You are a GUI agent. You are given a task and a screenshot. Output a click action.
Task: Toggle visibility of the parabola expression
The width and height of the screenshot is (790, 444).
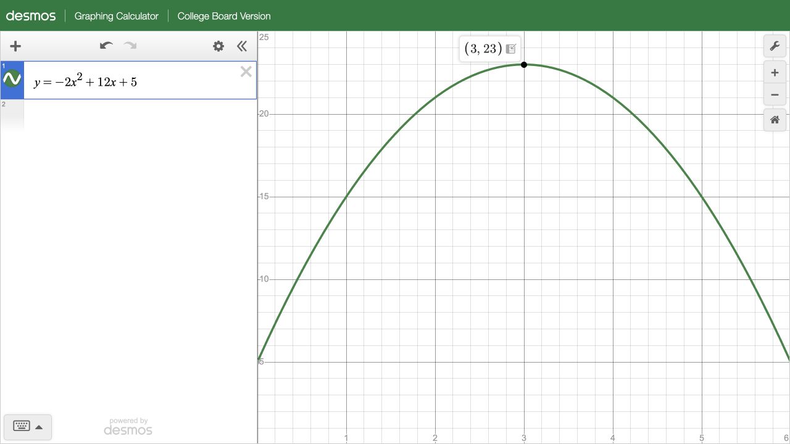click(12, 79)
